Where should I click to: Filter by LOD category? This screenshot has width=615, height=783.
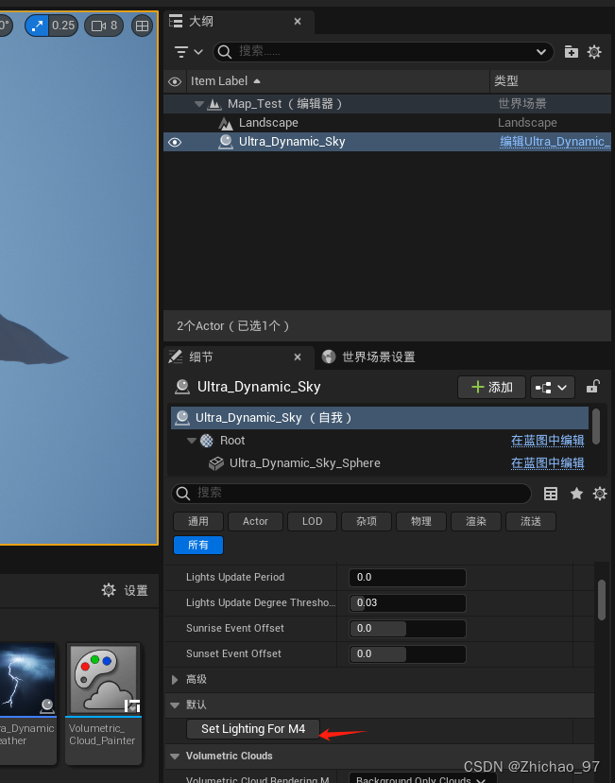pos(313,521)
